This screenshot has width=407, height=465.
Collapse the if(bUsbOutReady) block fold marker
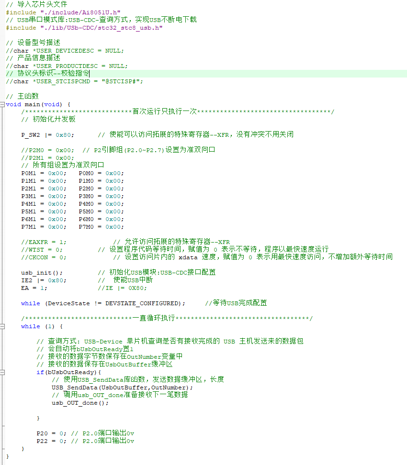pyautogui.click(x=2, y=373)
